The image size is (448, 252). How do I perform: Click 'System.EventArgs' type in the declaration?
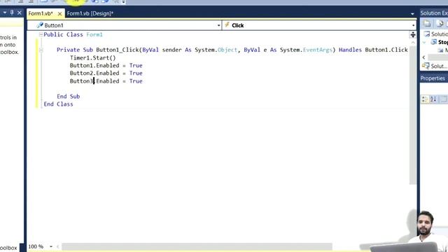tap(306, 50)
